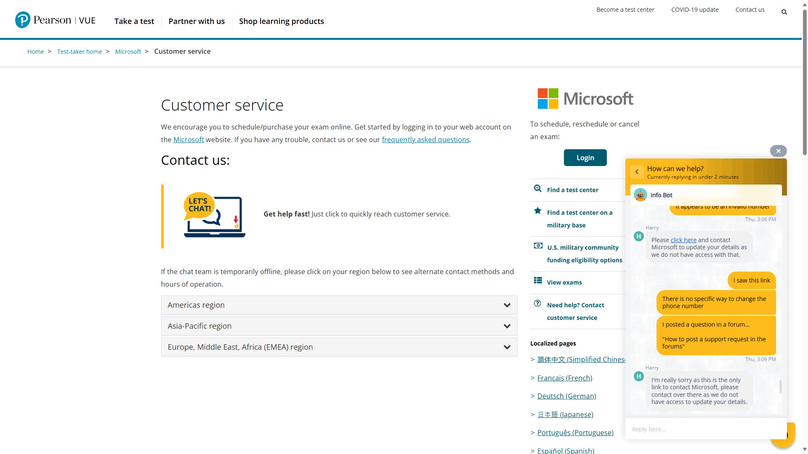This screenshot has width=808, height=454.
Task: Click the Find a test center magnifier icon
Action: pyautogui.click(x=537, y=188)
